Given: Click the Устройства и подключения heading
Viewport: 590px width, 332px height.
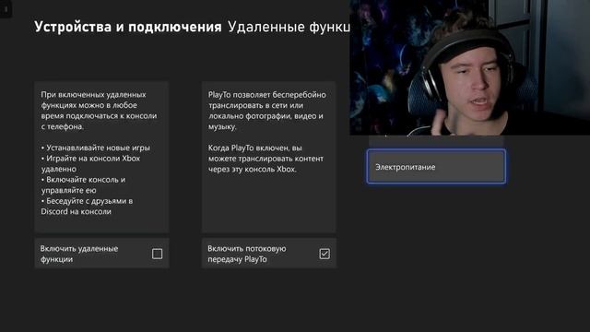Looking at the screenshot, I should (x=128, y=27).
